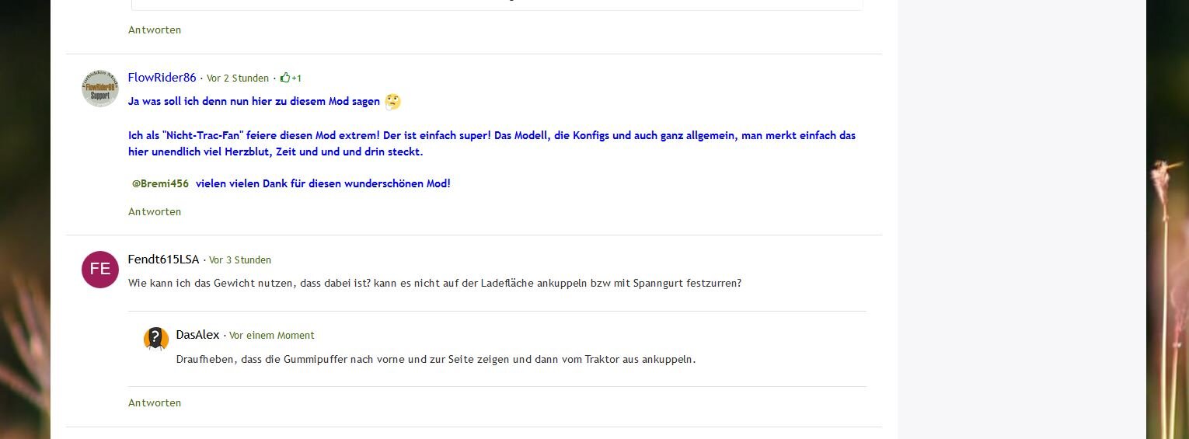
Task: Click the 'Vor 2 Stunden' timestamp
Action: [237, 78]
